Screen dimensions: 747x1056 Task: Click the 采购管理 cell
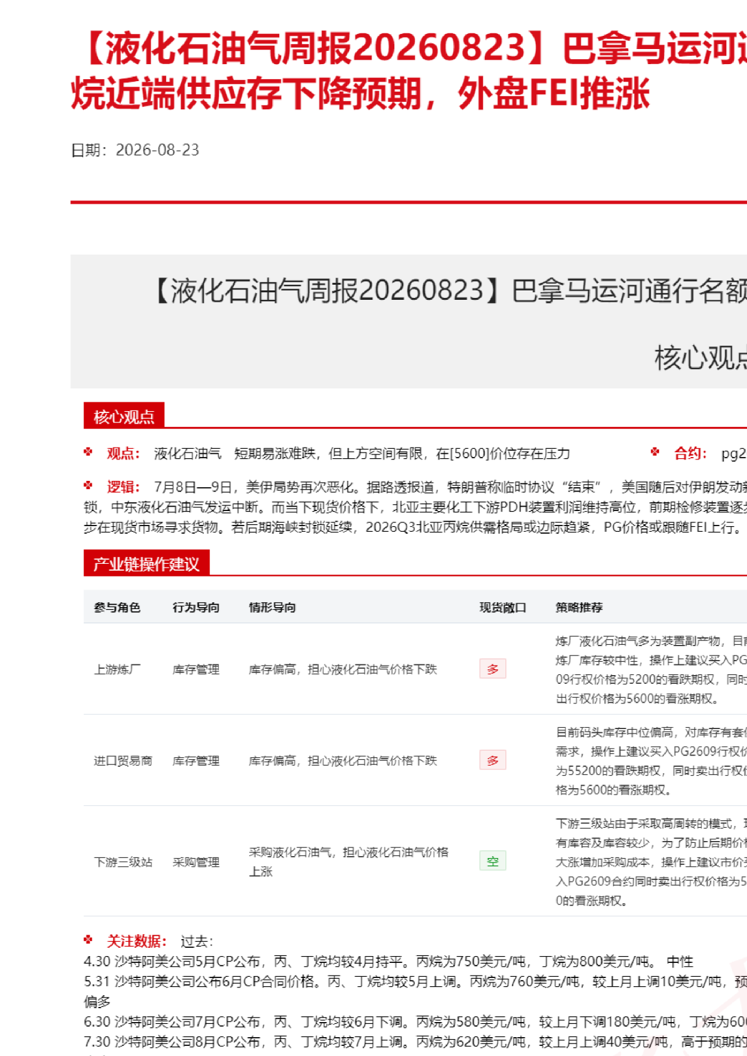tap(196, 862)
